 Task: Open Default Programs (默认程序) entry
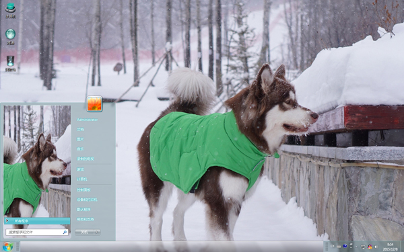[x=83, y=209]
